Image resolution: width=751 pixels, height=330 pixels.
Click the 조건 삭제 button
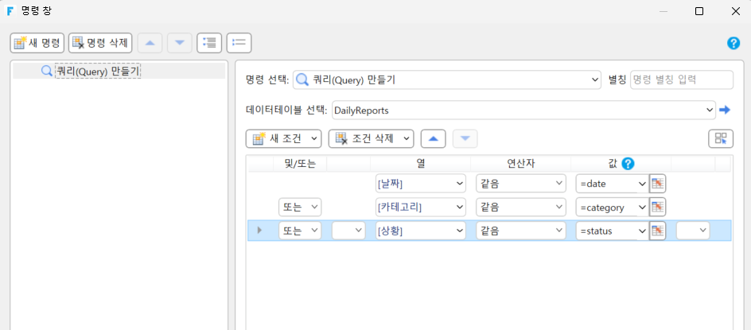371,139
